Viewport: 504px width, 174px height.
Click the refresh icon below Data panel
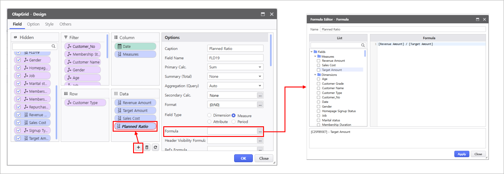point(156,148)
